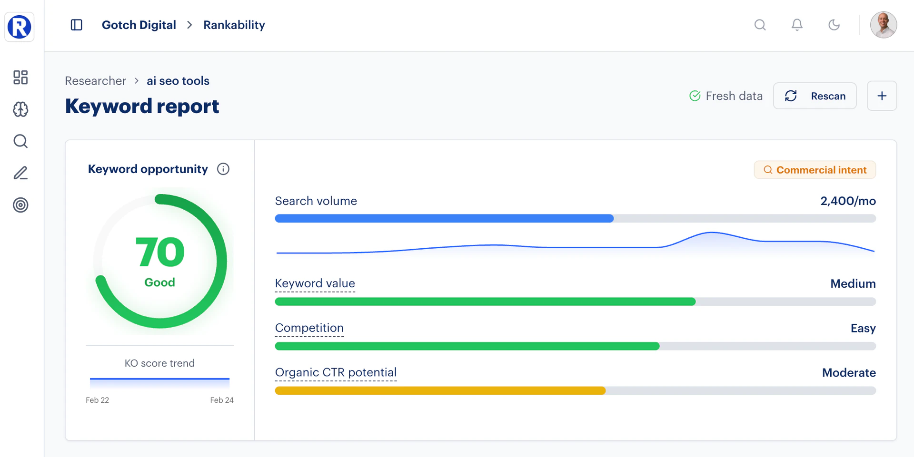
Task: Open notifications bell icon
Action: click(797, 25)
